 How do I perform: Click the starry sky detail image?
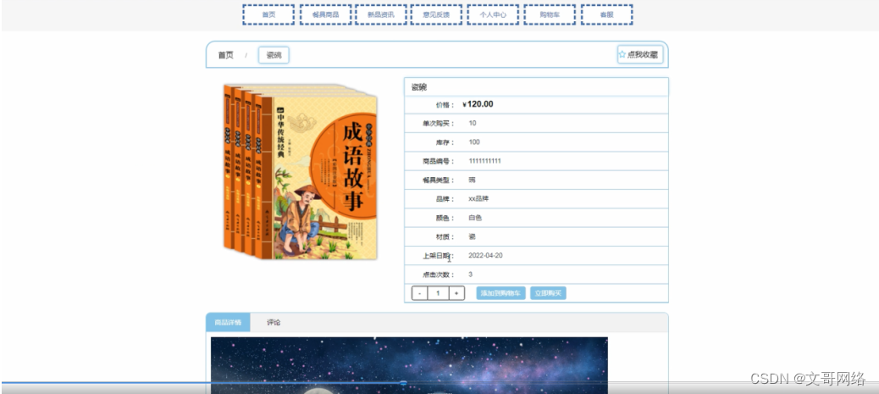pos(409,365)
